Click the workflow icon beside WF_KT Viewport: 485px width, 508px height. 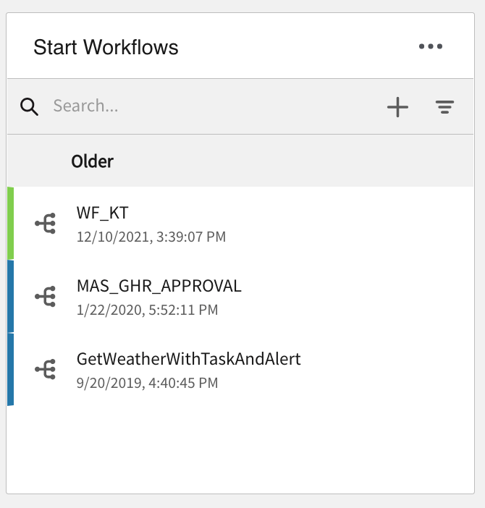click(x=46, y=224)
